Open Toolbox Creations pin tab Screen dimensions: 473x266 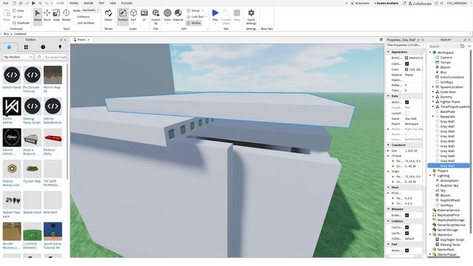coord(60,47)
